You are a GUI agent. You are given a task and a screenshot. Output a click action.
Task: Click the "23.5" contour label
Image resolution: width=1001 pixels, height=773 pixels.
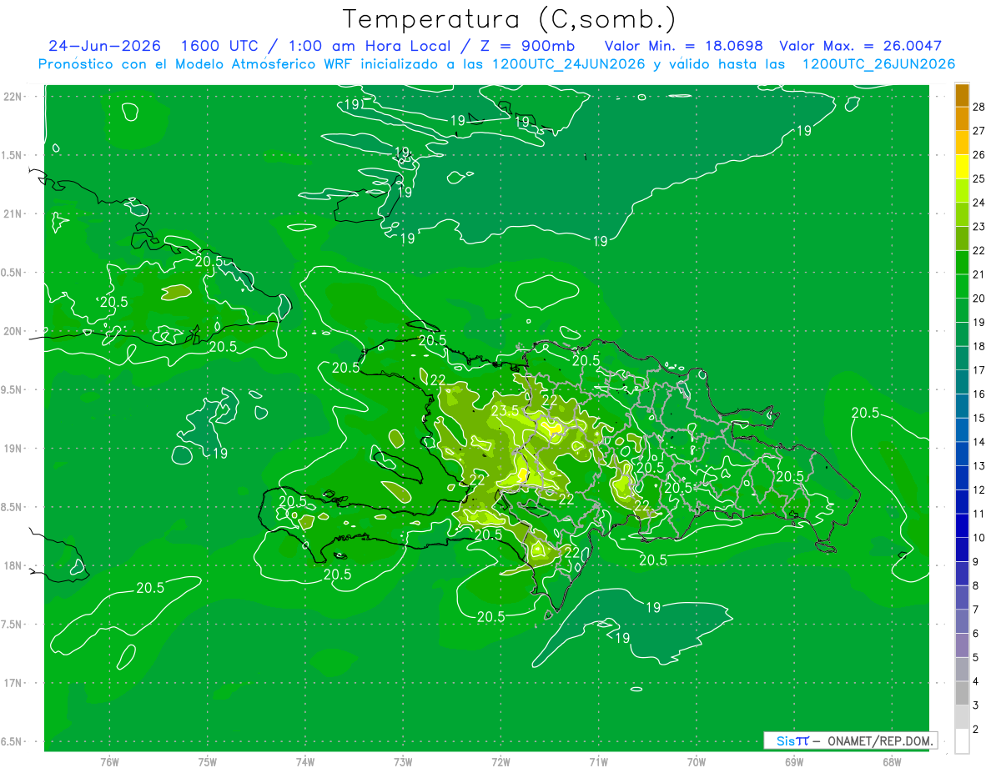(x=506, y=410)
